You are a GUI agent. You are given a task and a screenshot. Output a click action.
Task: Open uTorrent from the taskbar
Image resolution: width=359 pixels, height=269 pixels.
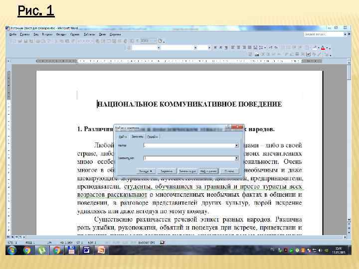(x=41, y=250)
